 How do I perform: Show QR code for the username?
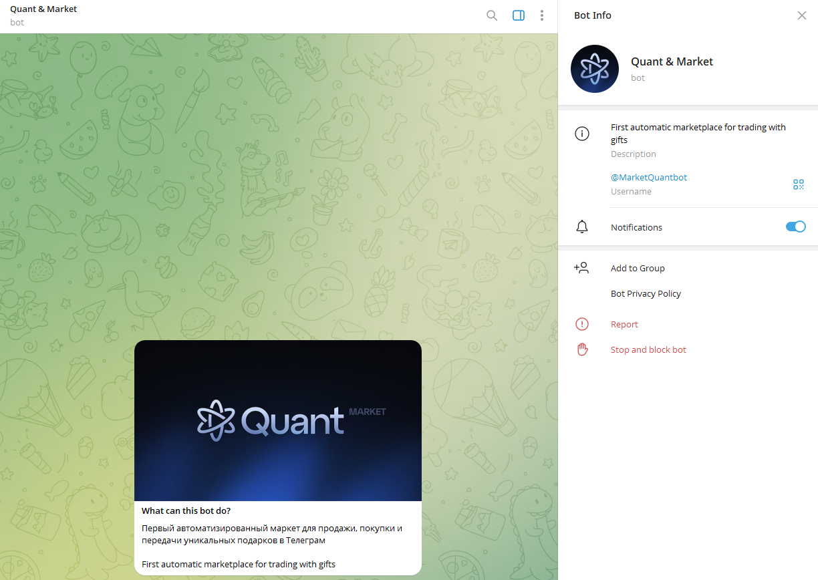click(x=799, y=184)
